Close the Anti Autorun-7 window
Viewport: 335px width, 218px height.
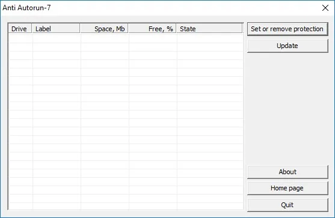point(325,8)
